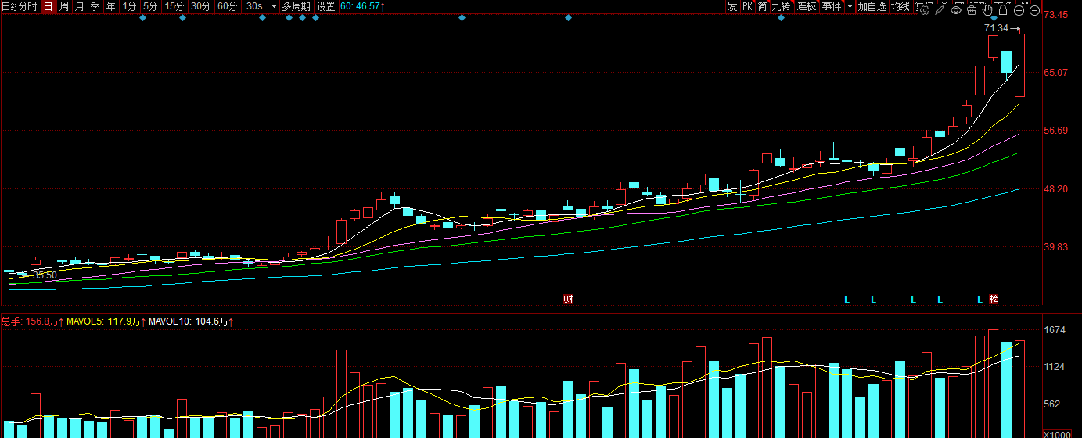
Task: Select the 5分 five-minute period
Action: click(x=150, y=6)
